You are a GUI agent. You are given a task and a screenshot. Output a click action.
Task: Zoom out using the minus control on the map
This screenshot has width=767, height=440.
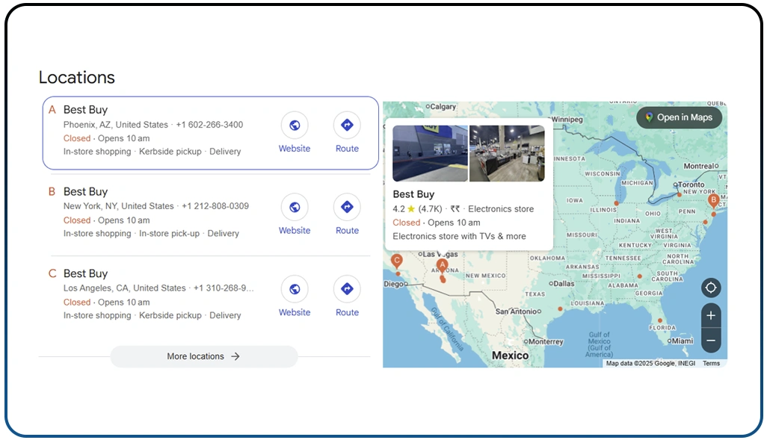[x=710, y=341]
